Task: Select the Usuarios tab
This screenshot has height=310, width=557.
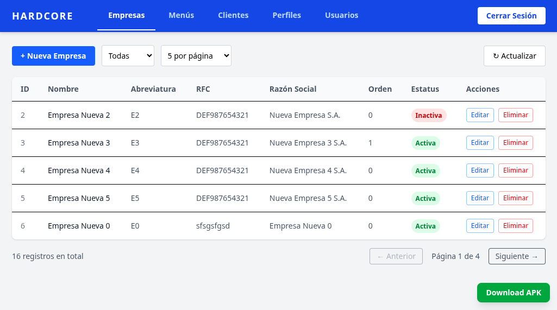Action: pyautogui.click(x=341, y=15)
